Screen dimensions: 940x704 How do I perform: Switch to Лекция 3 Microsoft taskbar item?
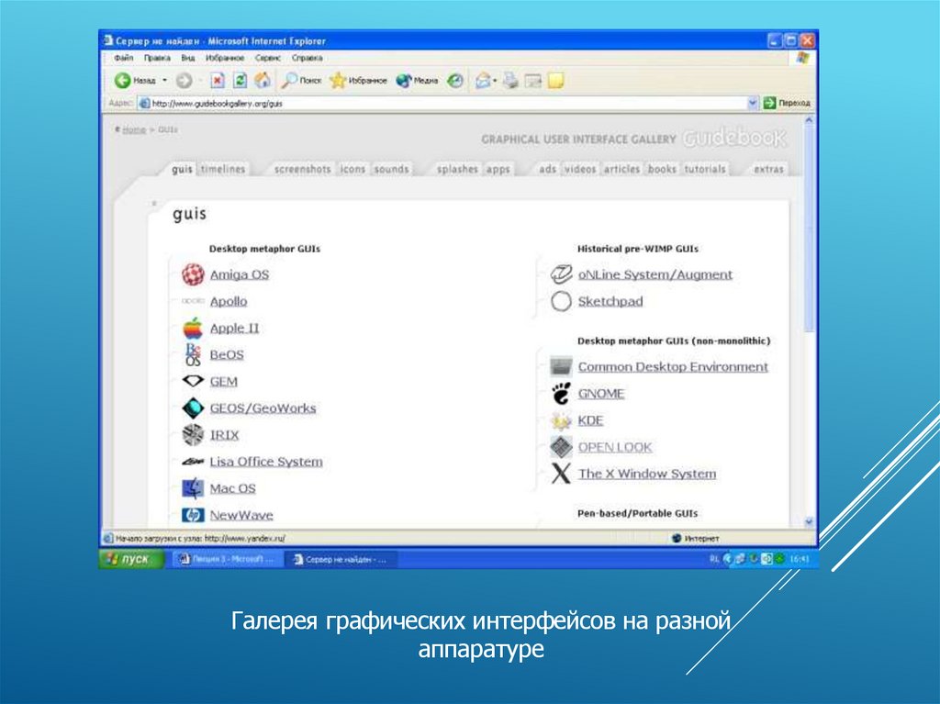[228, 559]
